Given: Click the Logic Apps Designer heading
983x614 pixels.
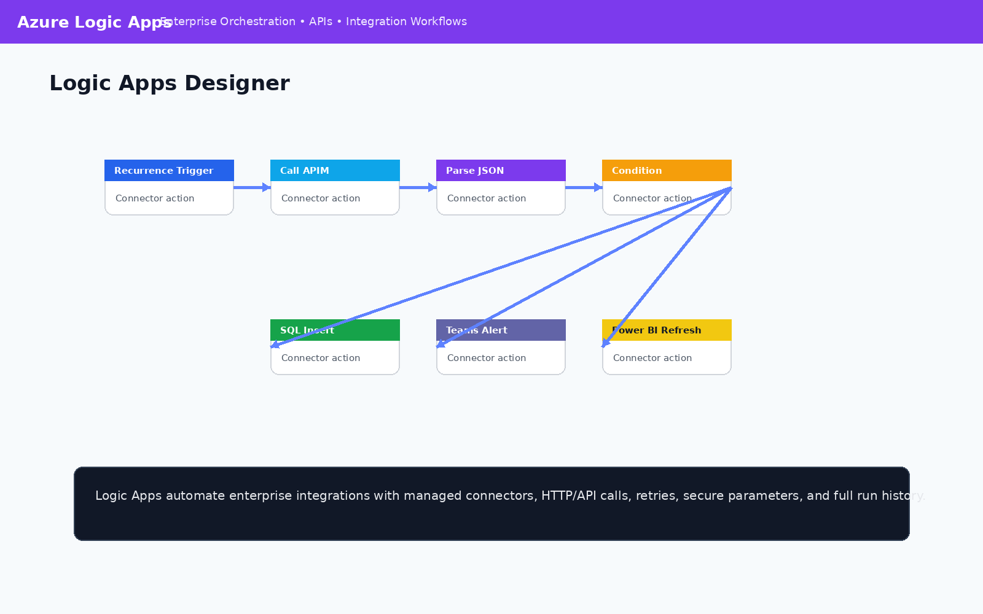Looking at the screenshot, I should click(x=170, y=83).
